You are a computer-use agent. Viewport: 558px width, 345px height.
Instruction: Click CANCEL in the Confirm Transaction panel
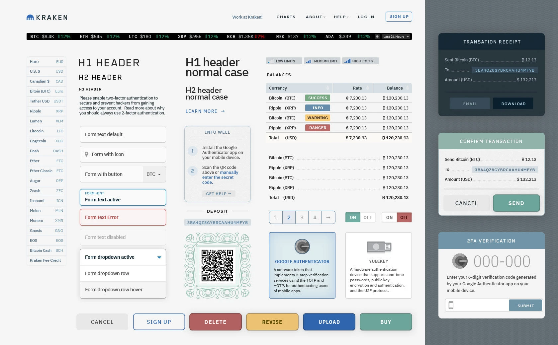pyautogui.click(x=466, y=203)
